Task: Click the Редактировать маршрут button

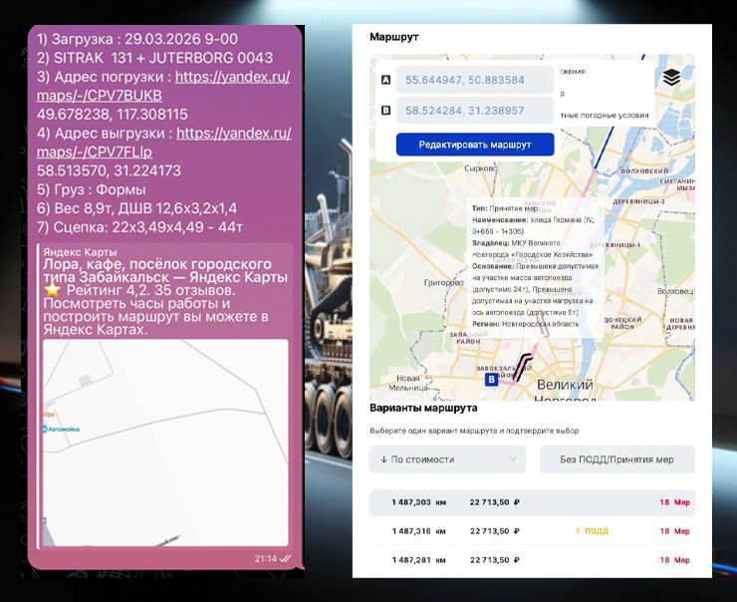Action: pos(475,145)
